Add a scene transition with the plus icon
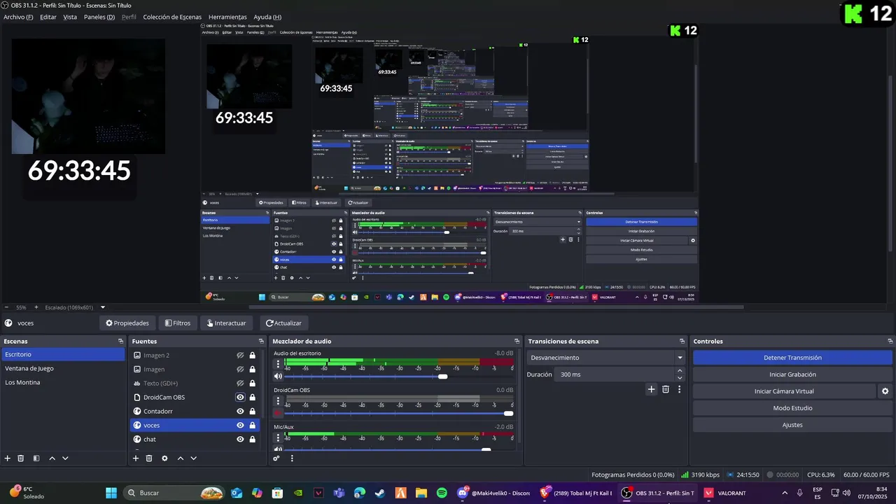This screenshot has width=896, height=504. pyautogui.click(x=651, y=389)
